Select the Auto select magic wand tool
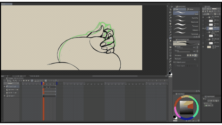The width and height of the screenshot is (222, 125). coord(170,32)
